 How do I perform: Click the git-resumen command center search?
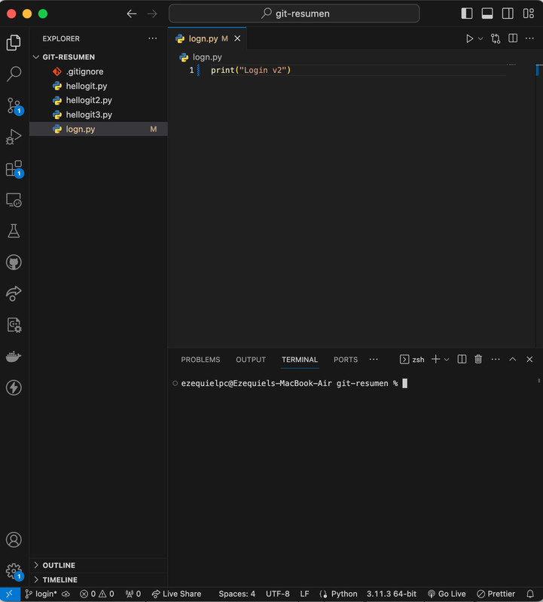tap(294, 14)
